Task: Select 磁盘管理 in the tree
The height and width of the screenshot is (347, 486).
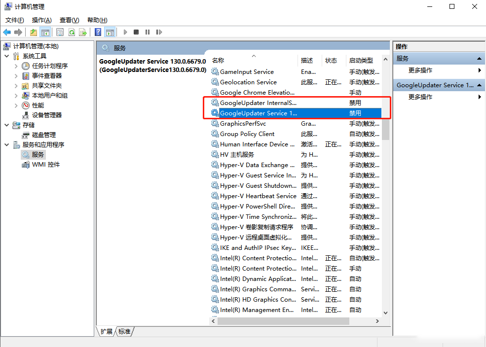Action: 43,135
